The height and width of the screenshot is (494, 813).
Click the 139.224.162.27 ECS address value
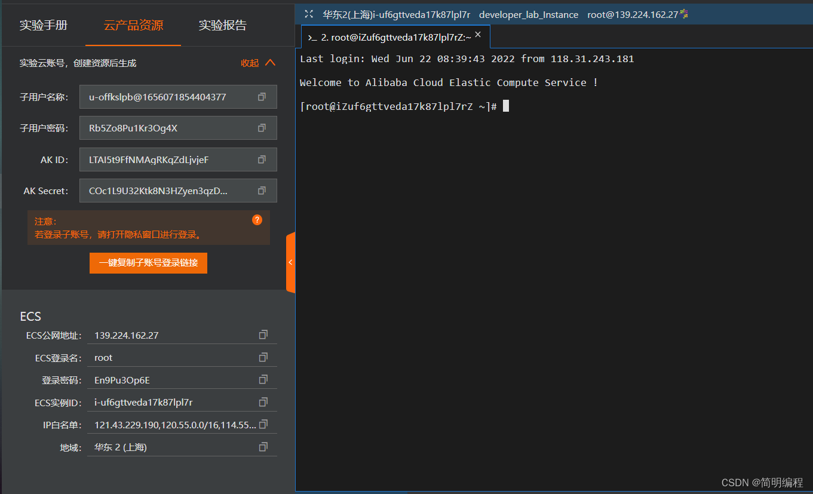pyautogui.click(x=127, y=335)
